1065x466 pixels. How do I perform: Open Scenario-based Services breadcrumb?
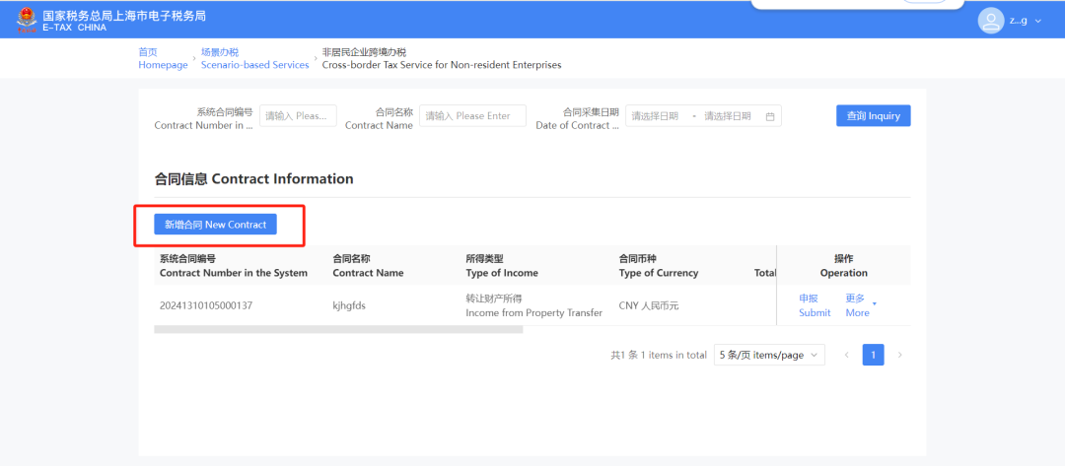pos(254,58)
